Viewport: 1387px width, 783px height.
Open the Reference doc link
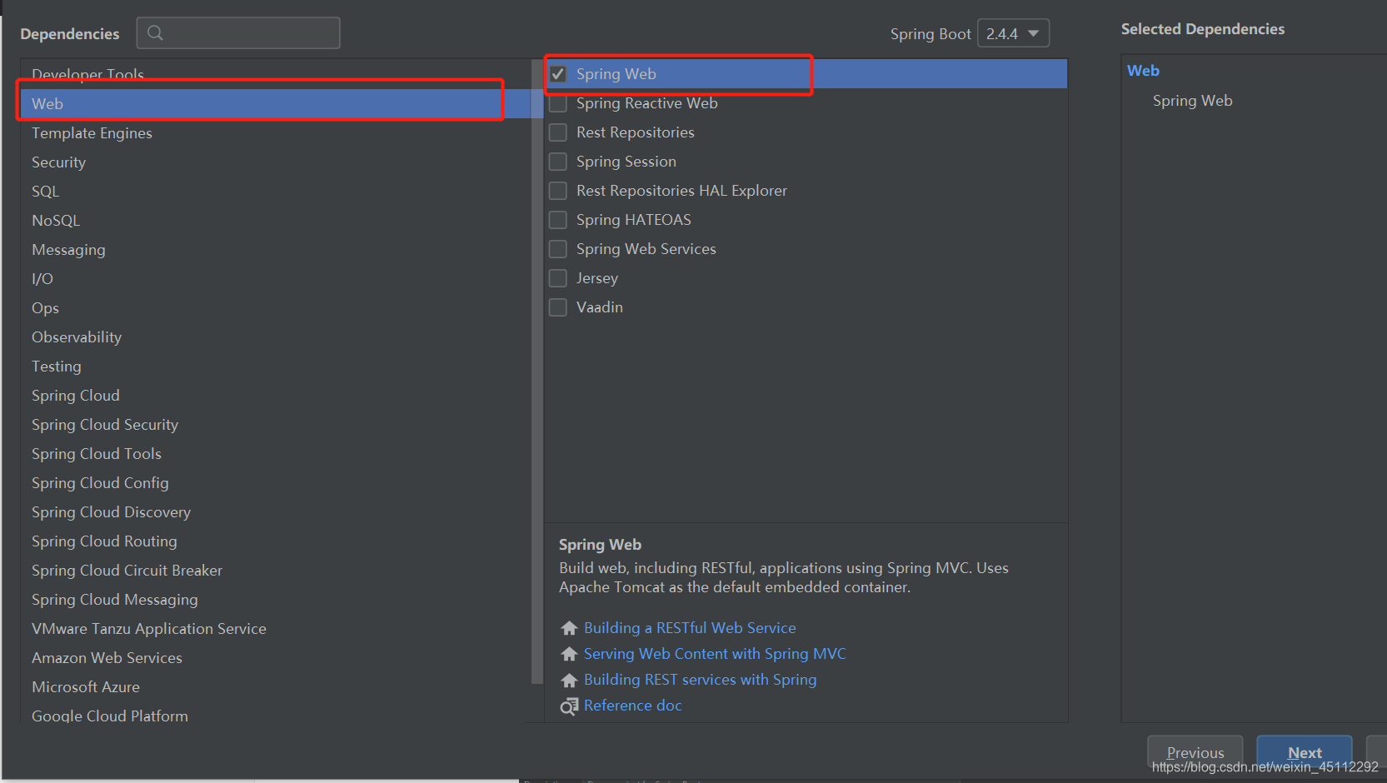[632, 706]
